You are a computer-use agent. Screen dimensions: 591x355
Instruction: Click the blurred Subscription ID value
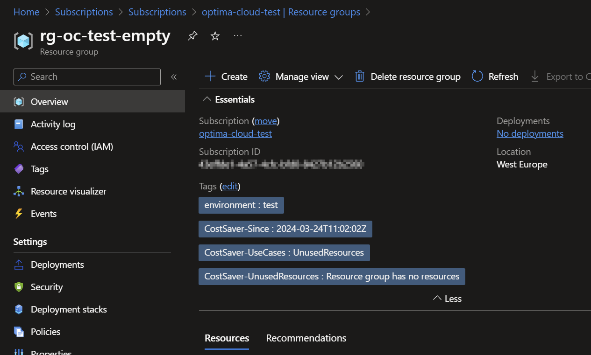pos(281,164)
